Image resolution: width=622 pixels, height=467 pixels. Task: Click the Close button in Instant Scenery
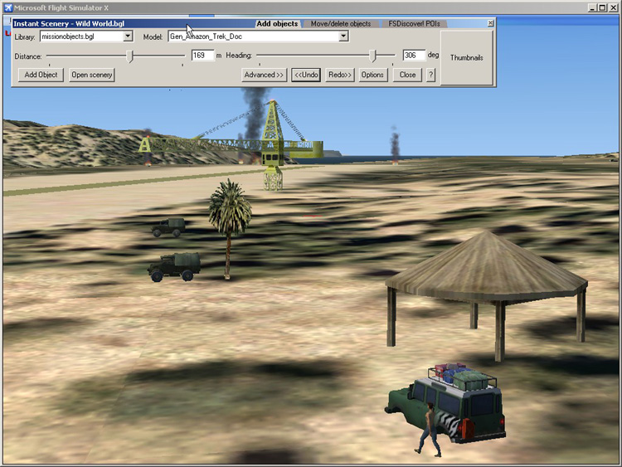407,75
